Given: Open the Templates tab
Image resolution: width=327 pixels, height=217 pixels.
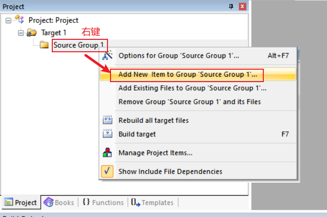Looking at the screenshot, I should click(152, 203).
